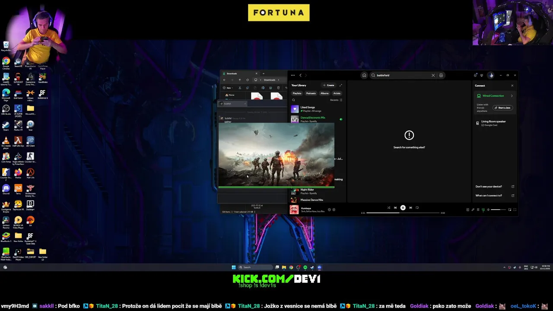Open Spotify from the taskbar
This screenshot has height=311, width=553.
click(x=305, y=267)
